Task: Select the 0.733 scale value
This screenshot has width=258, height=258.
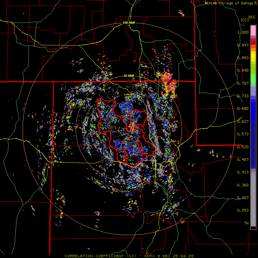Action: (x=243, y=96)
